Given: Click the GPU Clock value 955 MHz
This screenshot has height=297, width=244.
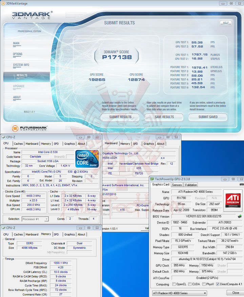Looking at the screenshot, I should [179, 265].
